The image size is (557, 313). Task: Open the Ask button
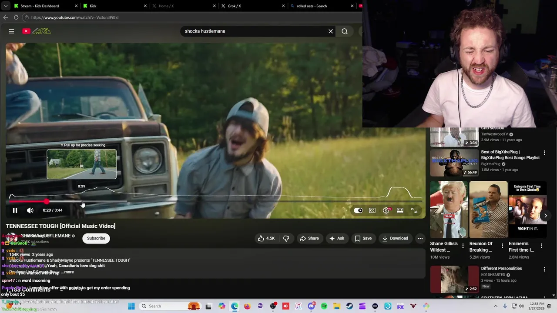click(337, 238)
